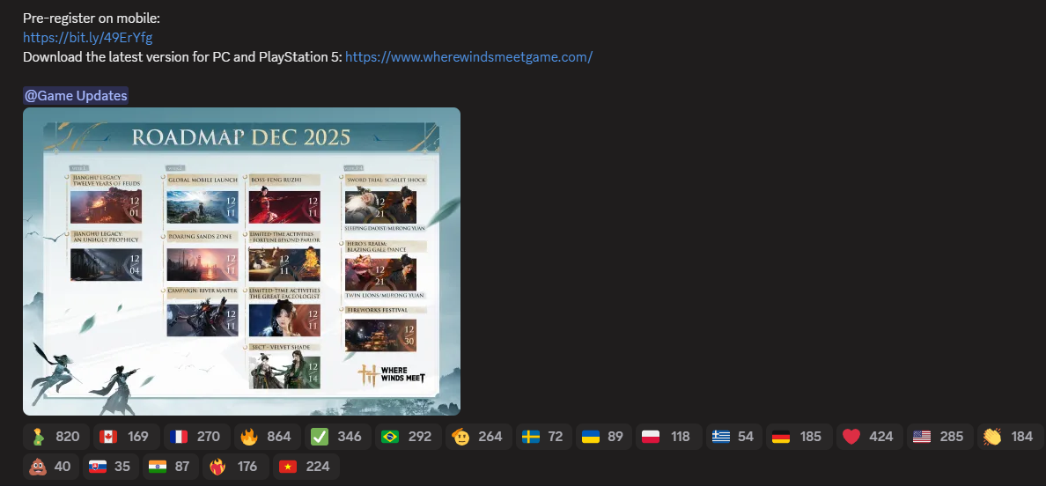
Task: Click the @Game Updates role mention
Action: pyautogui.click(x=76, y=96)
